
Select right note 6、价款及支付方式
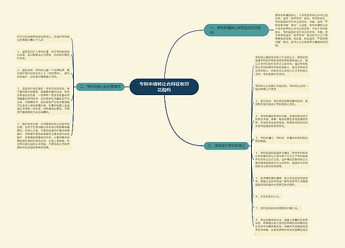268,196
